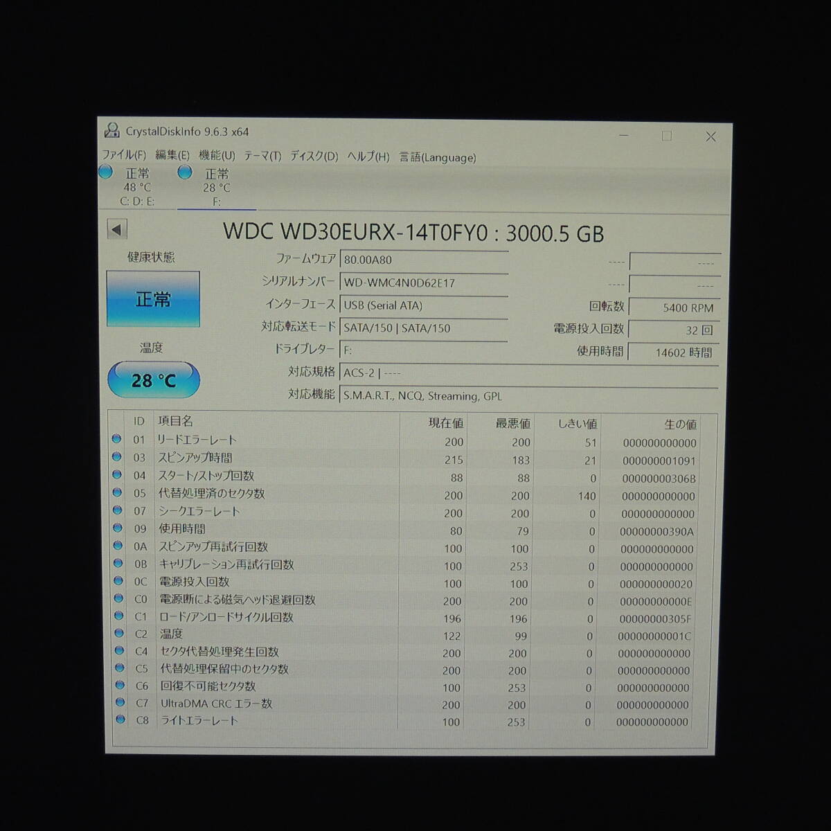Click the previous disk arrow button
831x831 pixels.
click(x=117, y=229)
